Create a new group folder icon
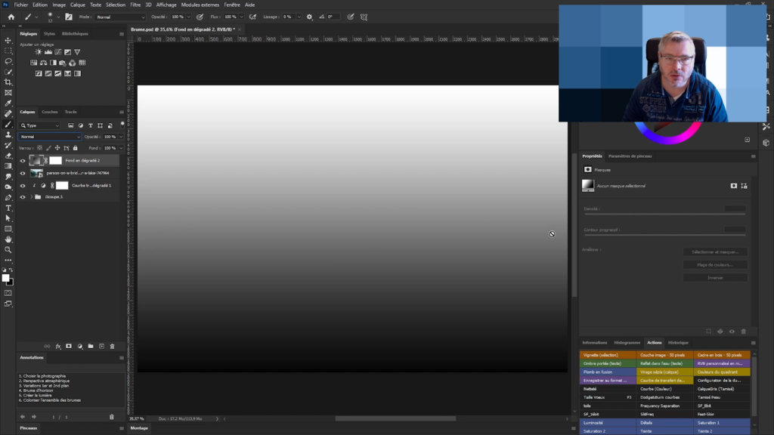 tap(91, 347)
